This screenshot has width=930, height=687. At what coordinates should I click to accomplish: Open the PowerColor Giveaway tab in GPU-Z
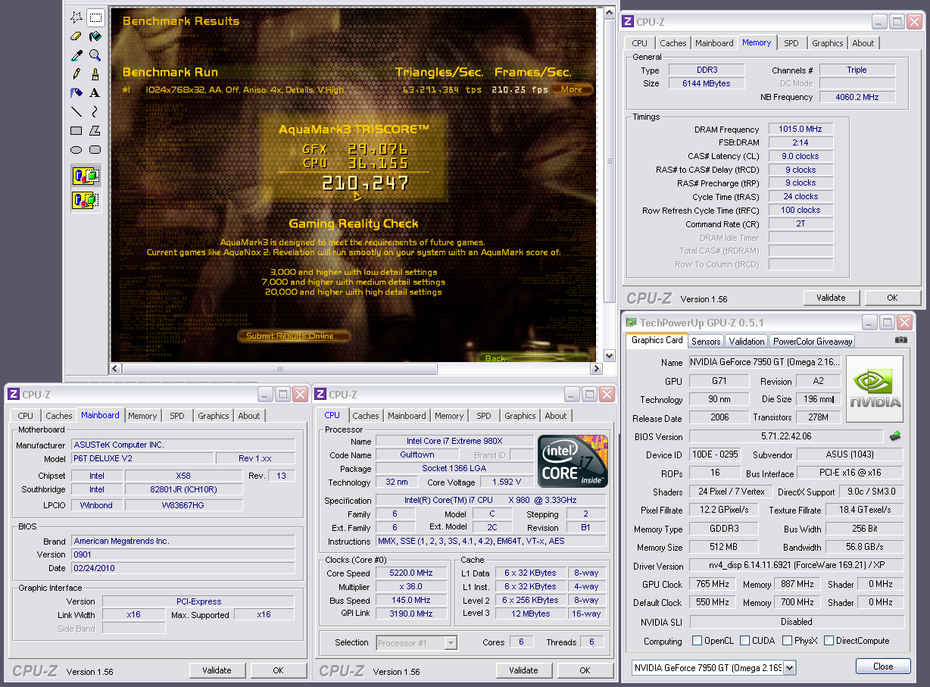click(x=813, y=342)
